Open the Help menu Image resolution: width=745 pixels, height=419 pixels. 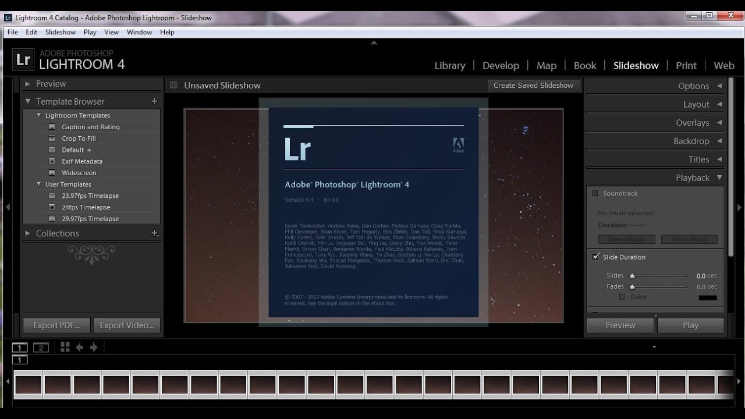tap(167, 32)
